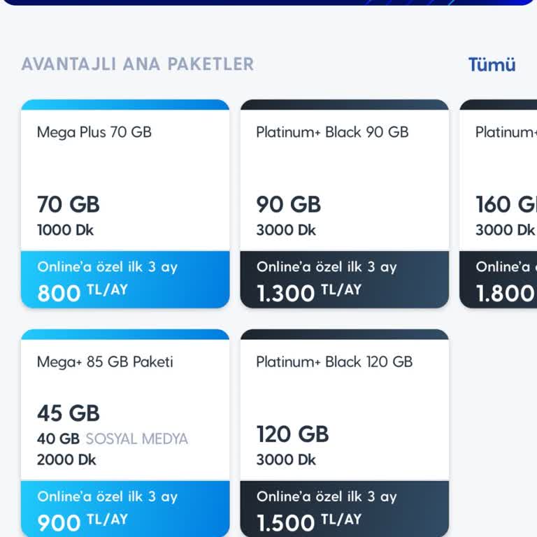This screenshot has width=537, height=537.
Task: Tap the 40 GB SOSYAL MEDYA line
Action: click(113, 438)
